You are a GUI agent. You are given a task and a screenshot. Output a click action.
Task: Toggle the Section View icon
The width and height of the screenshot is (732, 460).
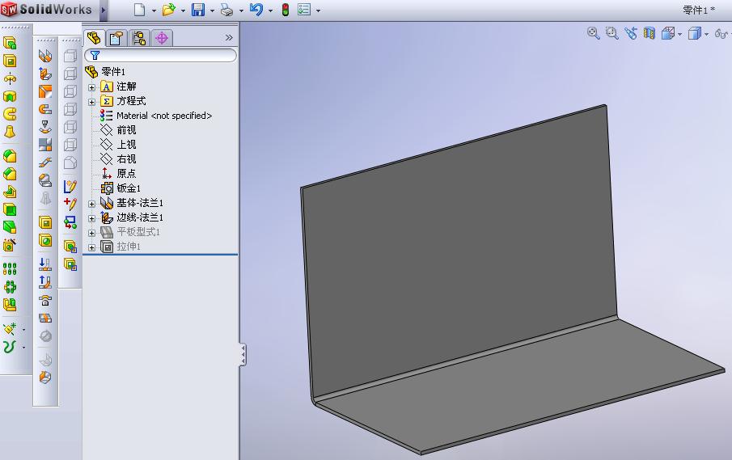(x=649, y=33)
